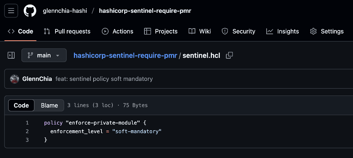
Task: Click sentinel.hcl file name in breadcrumb
Action: pyautogui.click(x=201, y=55)
